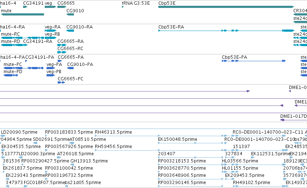Open the 'RP003290427.5prime' EST label
The height and width of the screenshot is (188, 307).
tap(45, 161)
